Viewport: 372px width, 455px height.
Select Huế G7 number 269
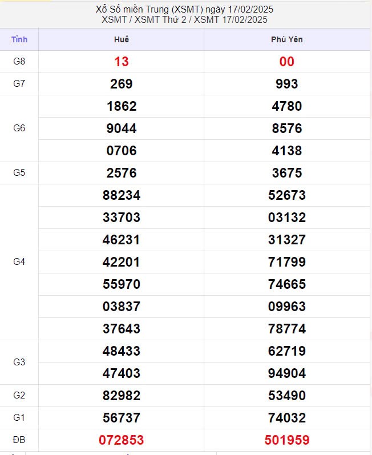click(x=121, y=84)
